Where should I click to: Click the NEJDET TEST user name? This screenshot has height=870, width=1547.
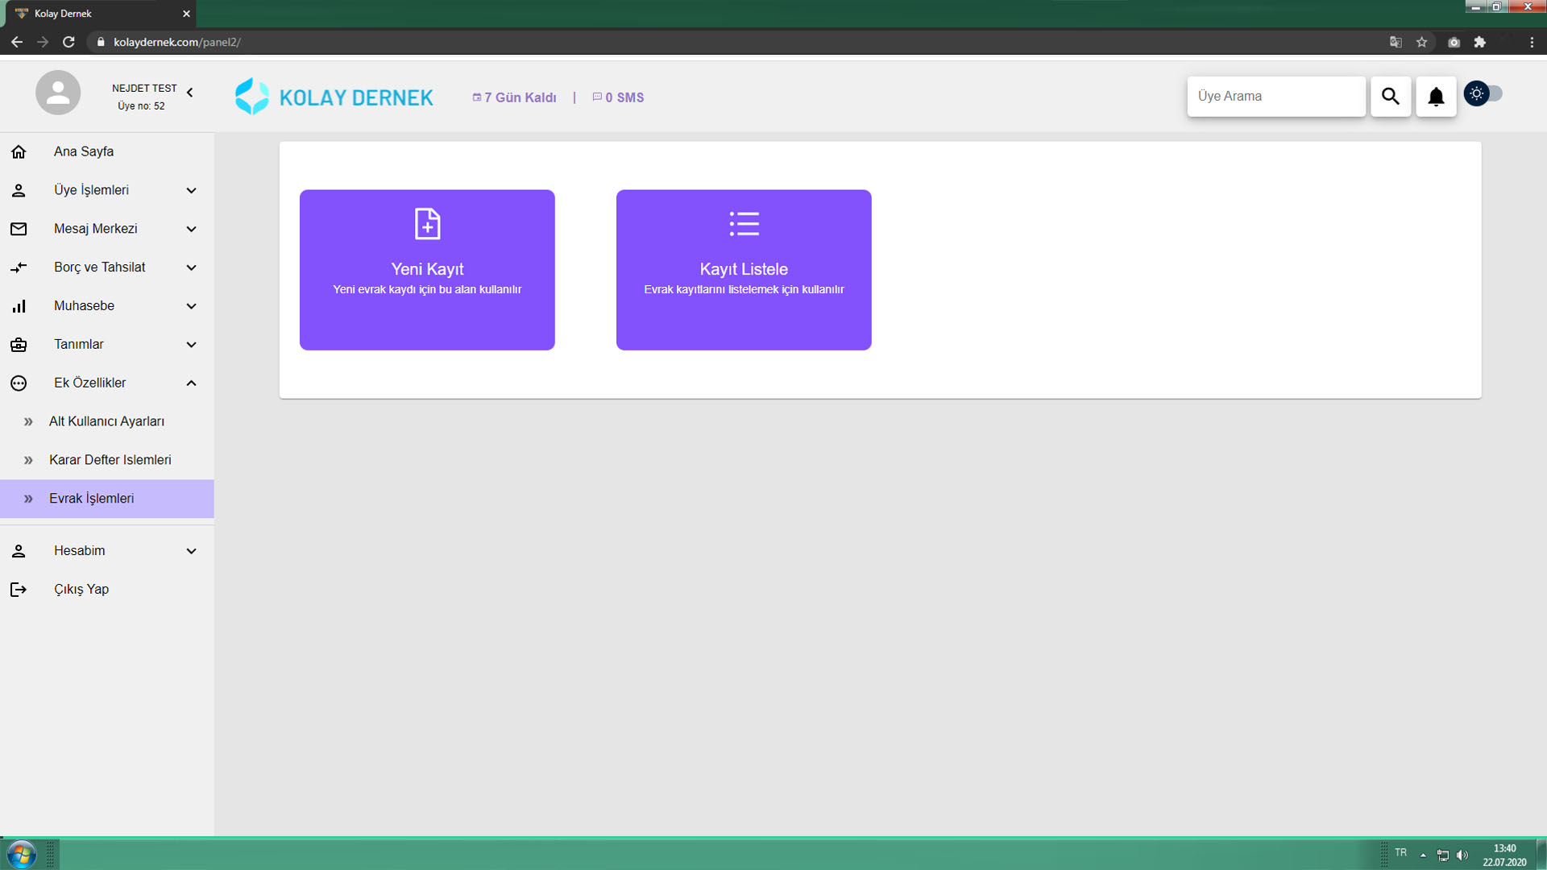tap(144, 89)
